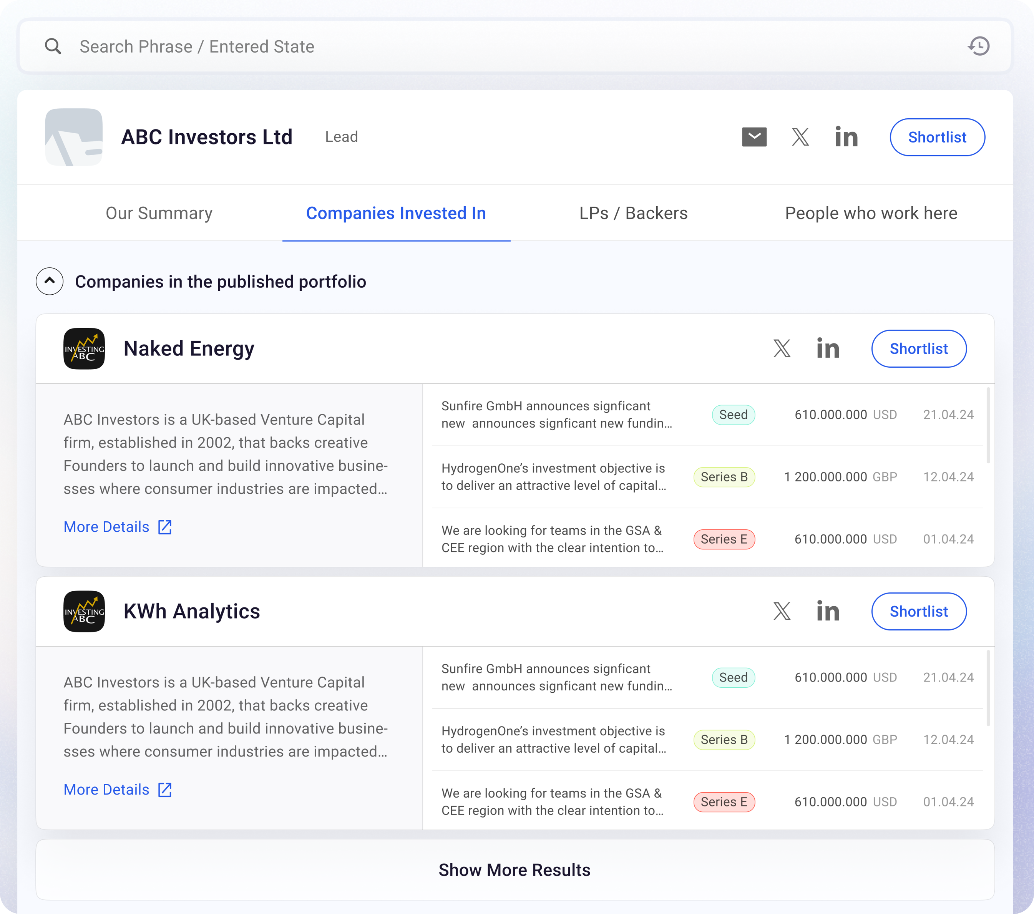Open ABC Investors Ltd logo thumbnail
Viewport: 1034px width, 914px height.
(x=74, y=137)
